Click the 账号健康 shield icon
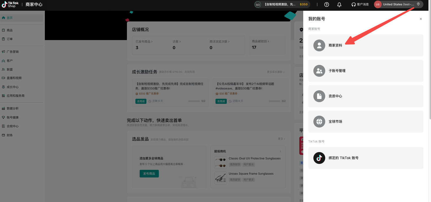 3,117
